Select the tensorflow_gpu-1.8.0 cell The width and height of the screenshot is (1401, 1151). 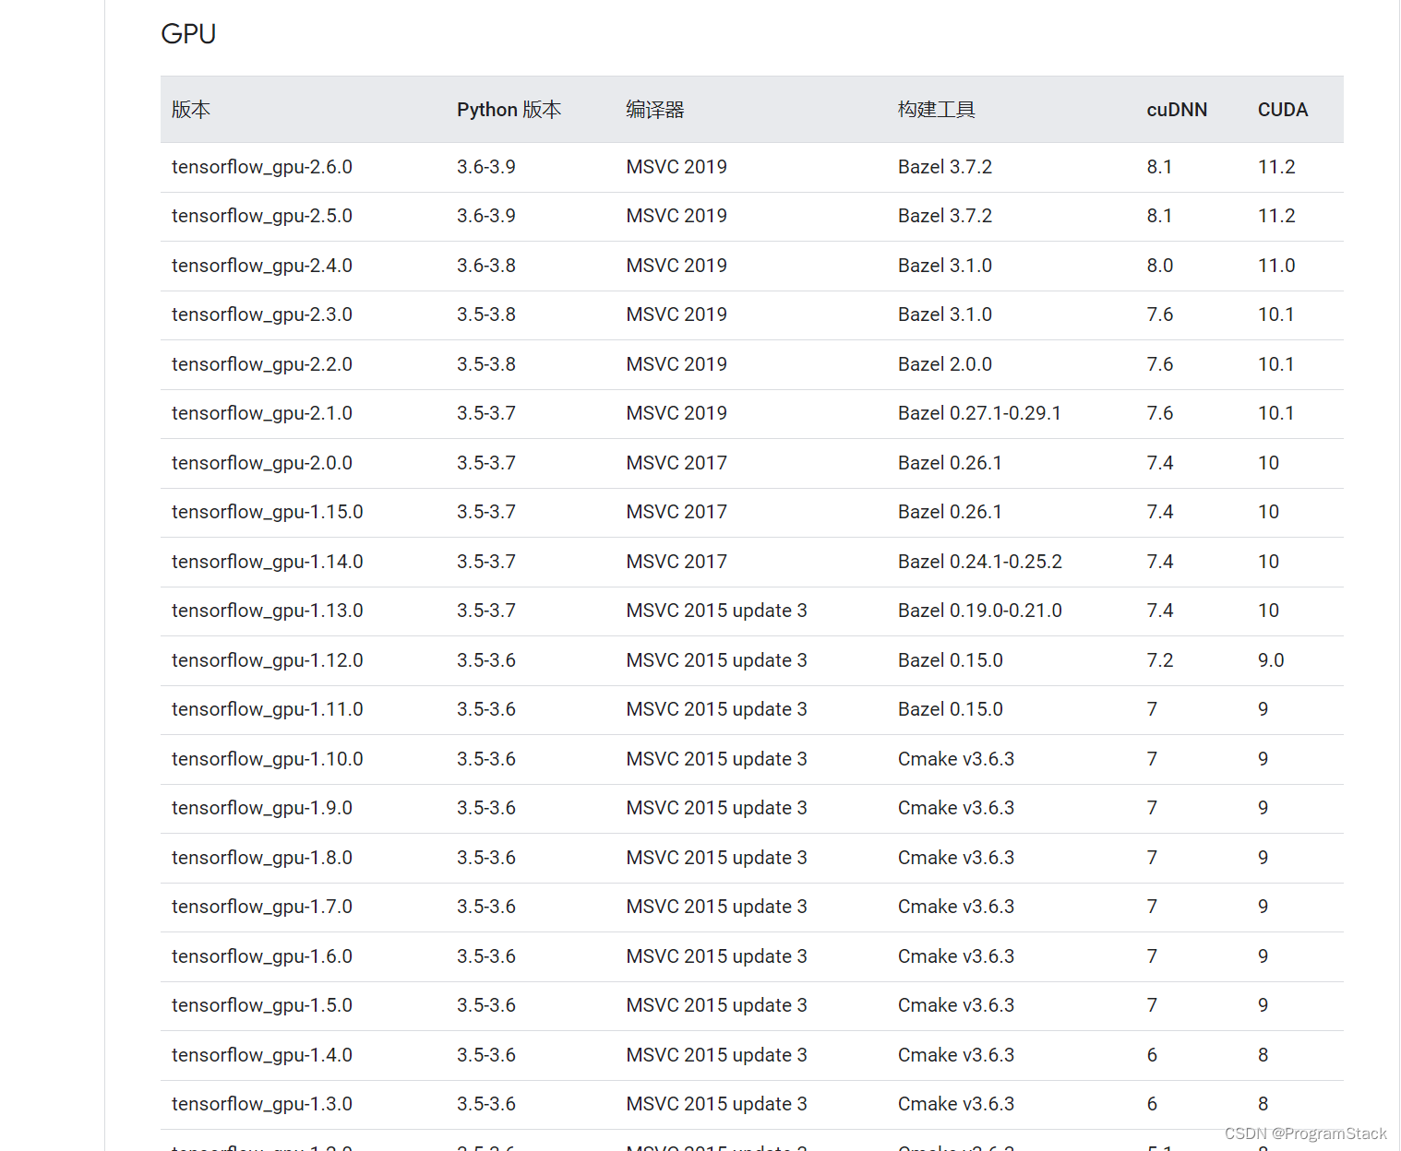(262, 858)
